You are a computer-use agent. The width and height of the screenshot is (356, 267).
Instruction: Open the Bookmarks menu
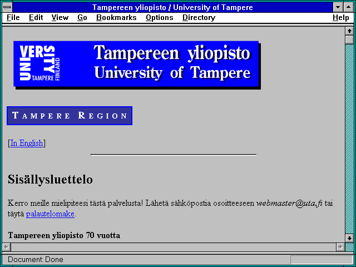point(116,18)
